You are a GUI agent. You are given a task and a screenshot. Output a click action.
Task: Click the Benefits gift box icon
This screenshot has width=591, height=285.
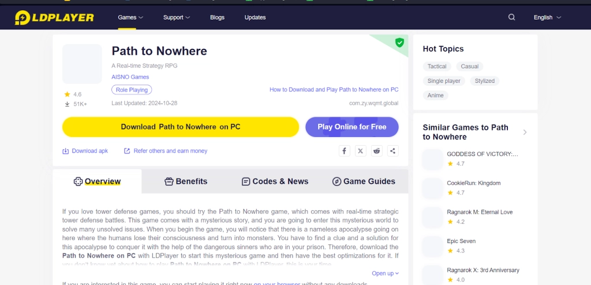(x=169, y=181)
